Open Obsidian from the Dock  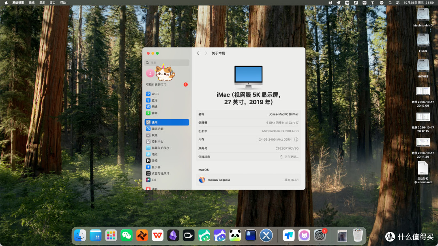(173, 235)
